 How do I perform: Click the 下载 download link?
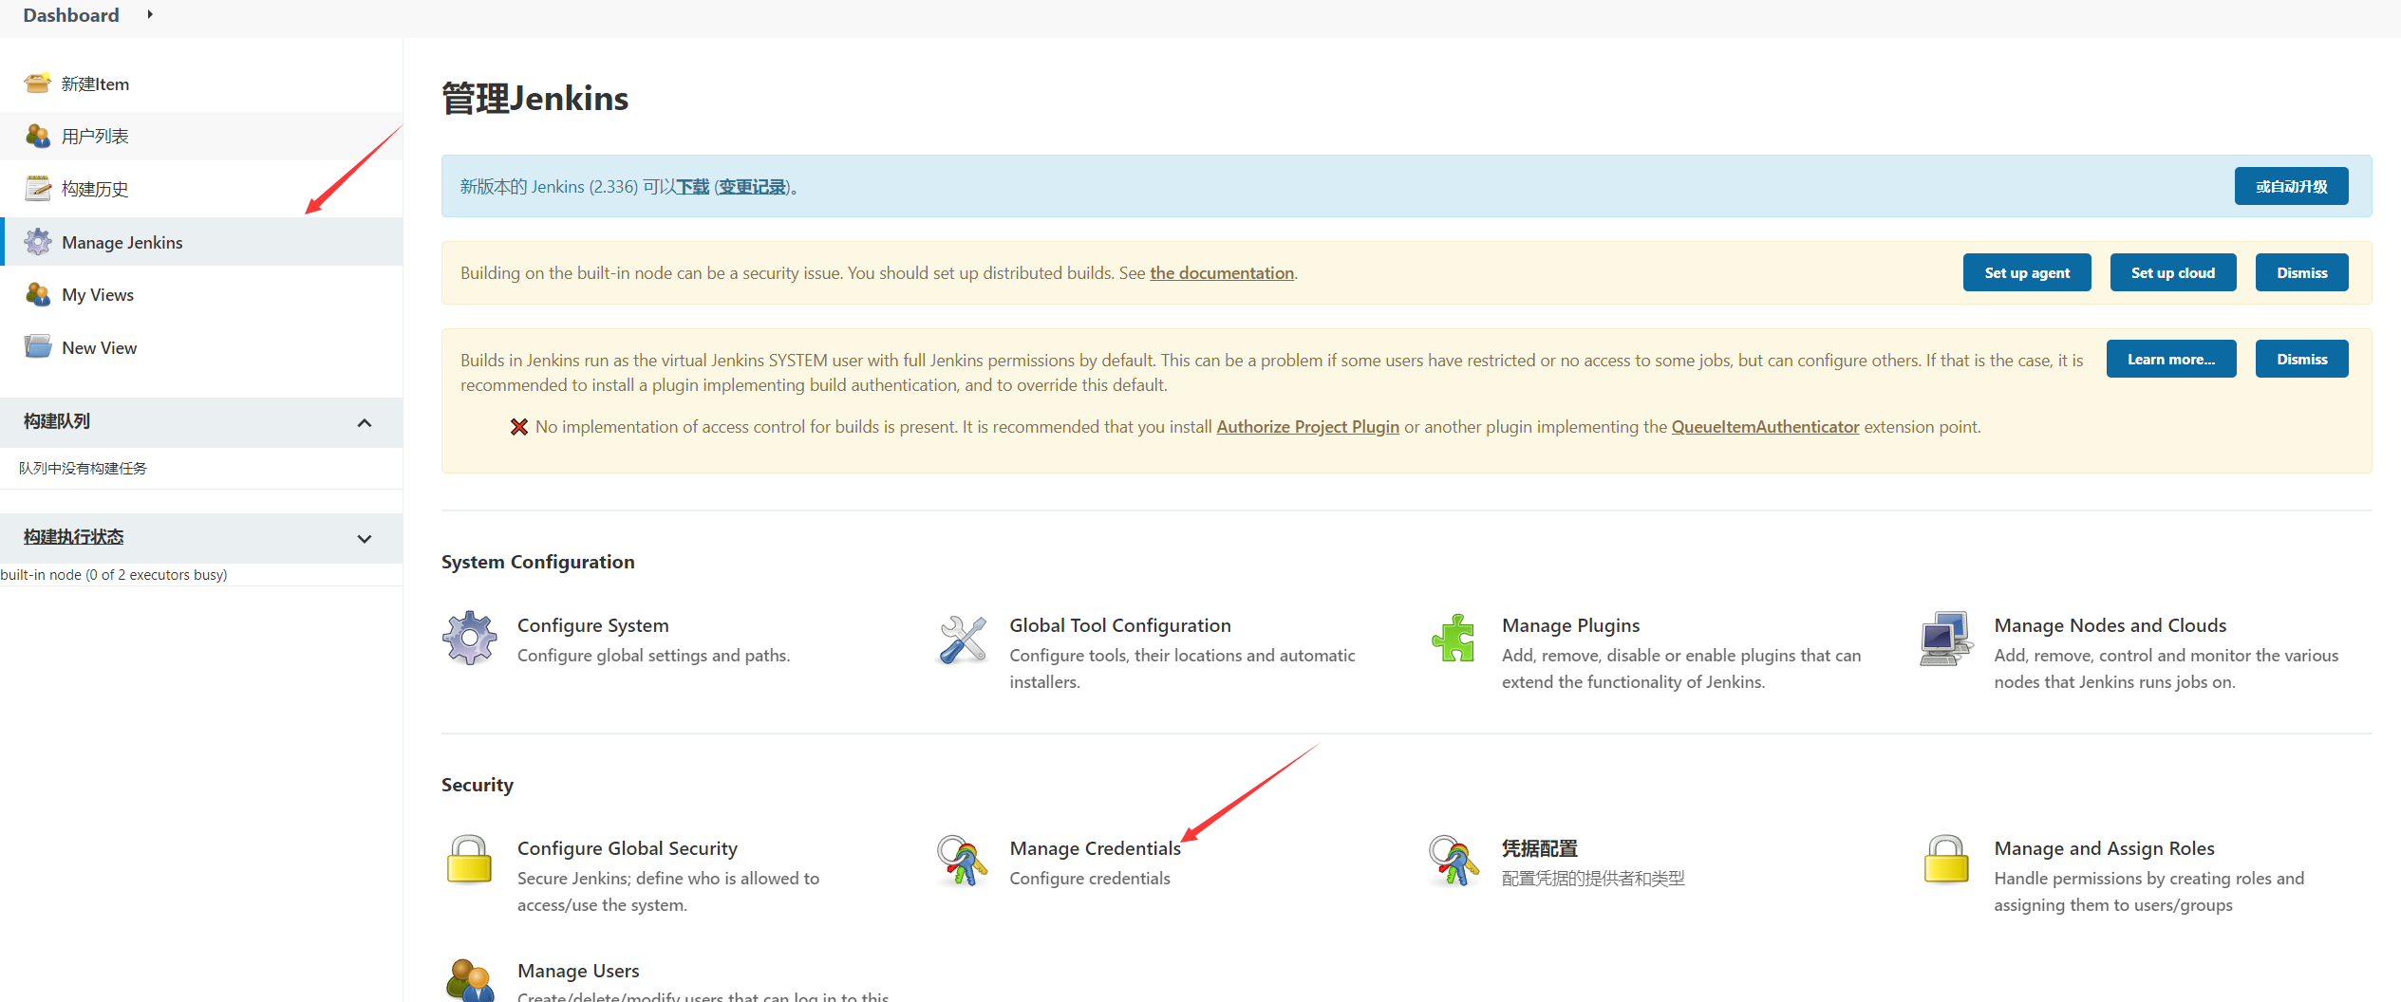(693, 187)
